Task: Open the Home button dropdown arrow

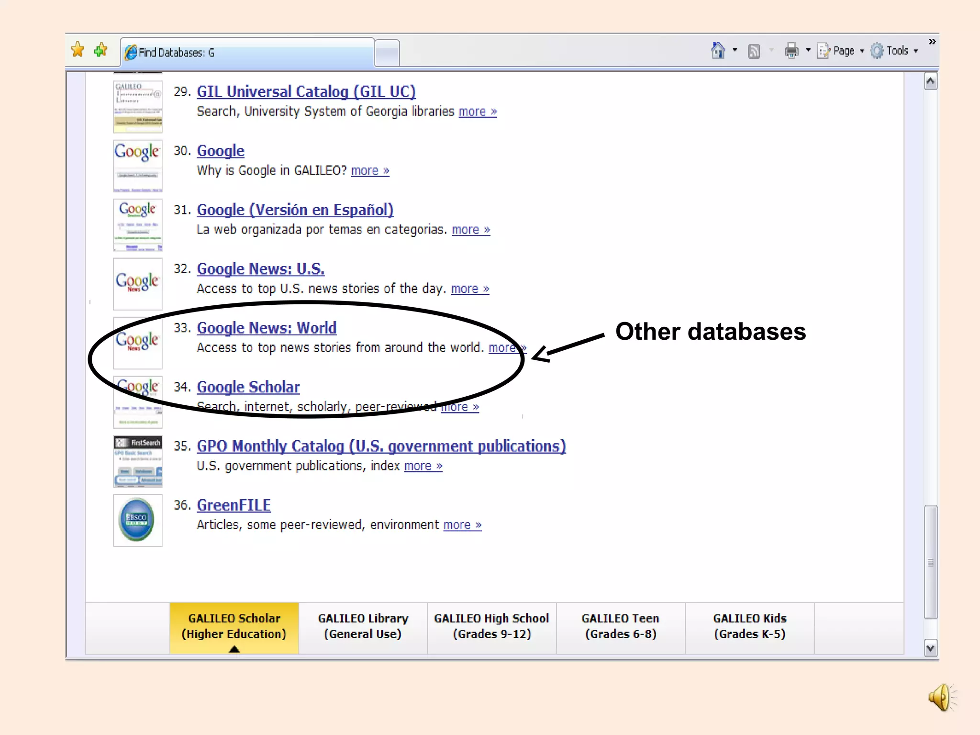Action: [735, 50]
